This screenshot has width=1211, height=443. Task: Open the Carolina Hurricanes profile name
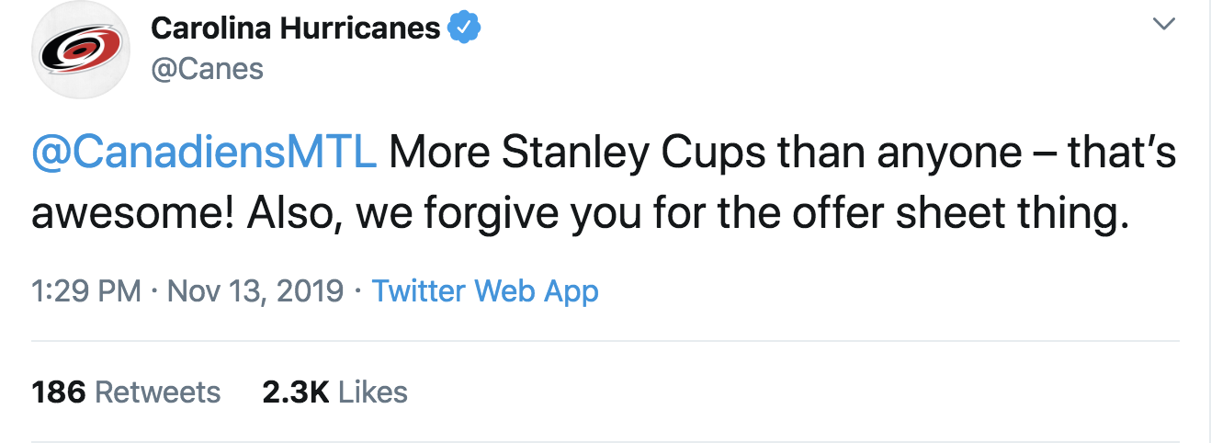click(295, 28)
